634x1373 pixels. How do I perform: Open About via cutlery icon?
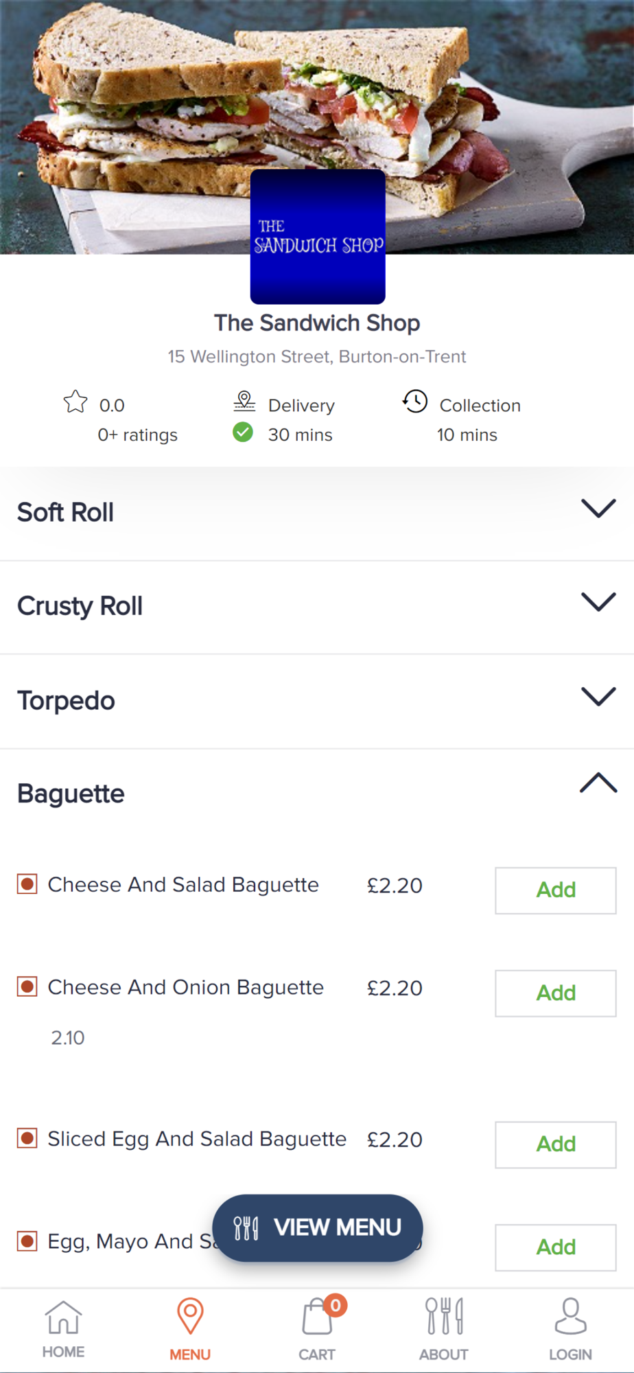pyautogui.click(x=444, y=1317)
